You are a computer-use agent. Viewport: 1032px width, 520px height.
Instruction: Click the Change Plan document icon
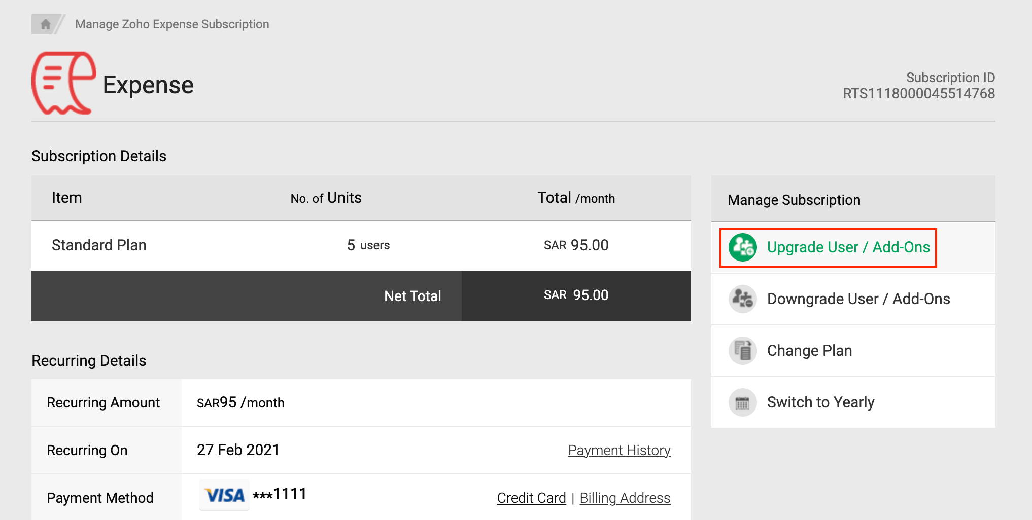742,351
